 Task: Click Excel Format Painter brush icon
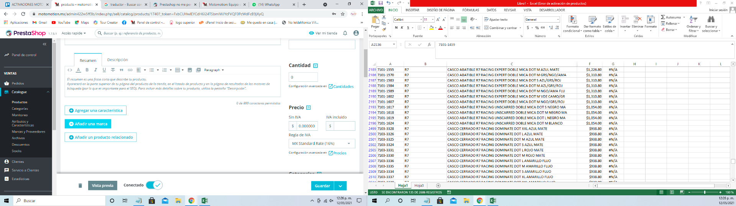click(384, 29)
